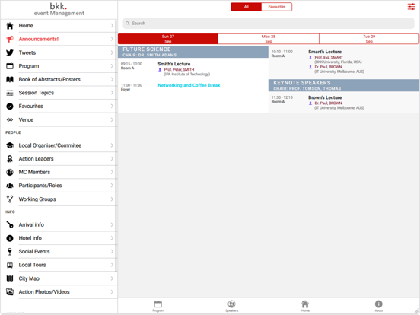Open Dr. Paul, BROWN under Smart's Lecture
Viewport: 420px width, 315px height.
328,67
